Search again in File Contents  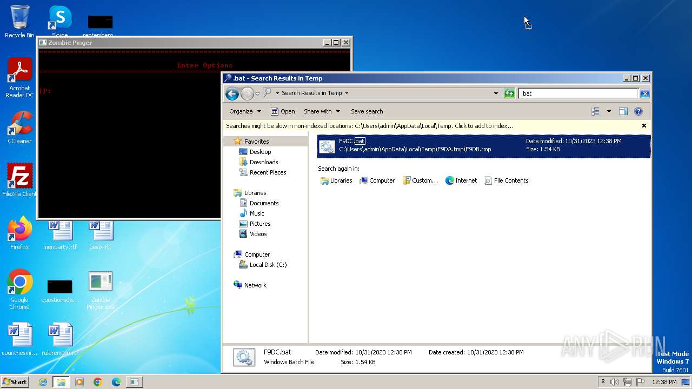507,180
